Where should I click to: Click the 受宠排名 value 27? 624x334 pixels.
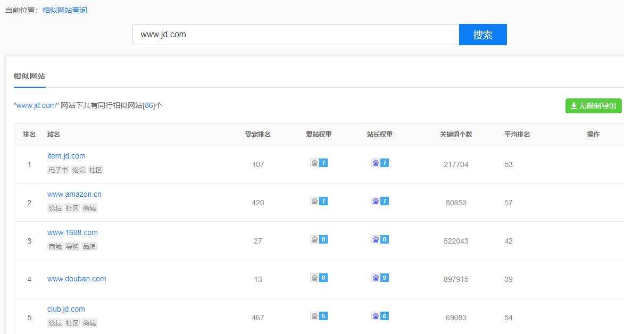[258, 241]
